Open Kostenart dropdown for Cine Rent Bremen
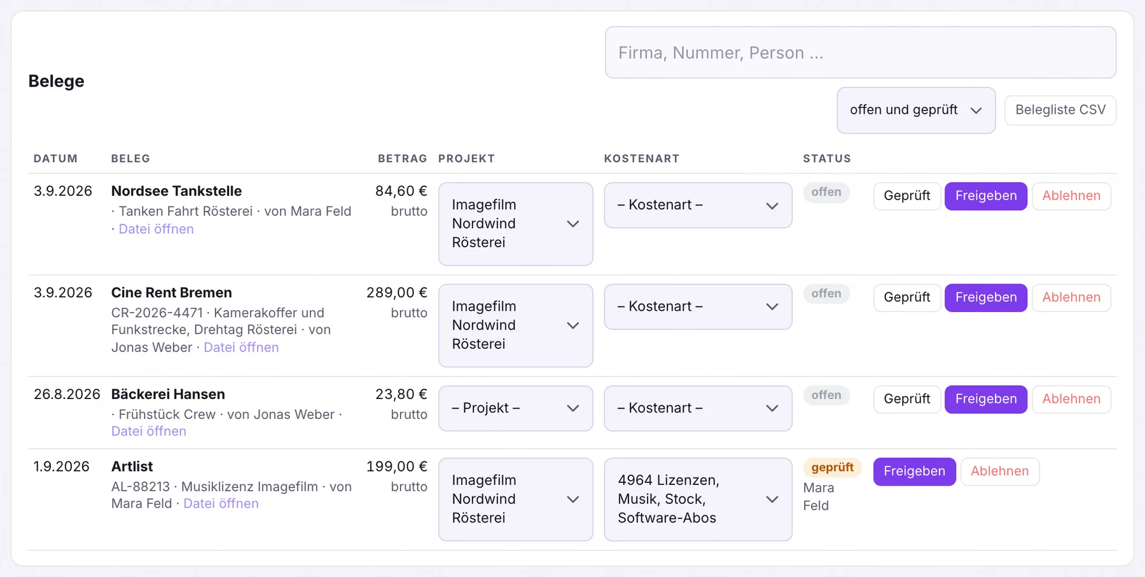 (x=698, y=307)
